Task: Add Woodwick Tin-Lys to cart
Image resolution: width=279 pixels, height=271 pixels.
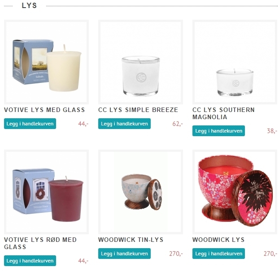Action: click(x=124, y=254)
